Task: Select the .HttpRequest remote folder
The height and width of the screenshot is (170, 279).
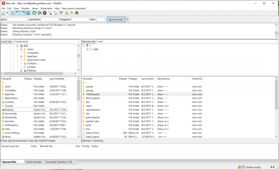Action: (143, 94)
